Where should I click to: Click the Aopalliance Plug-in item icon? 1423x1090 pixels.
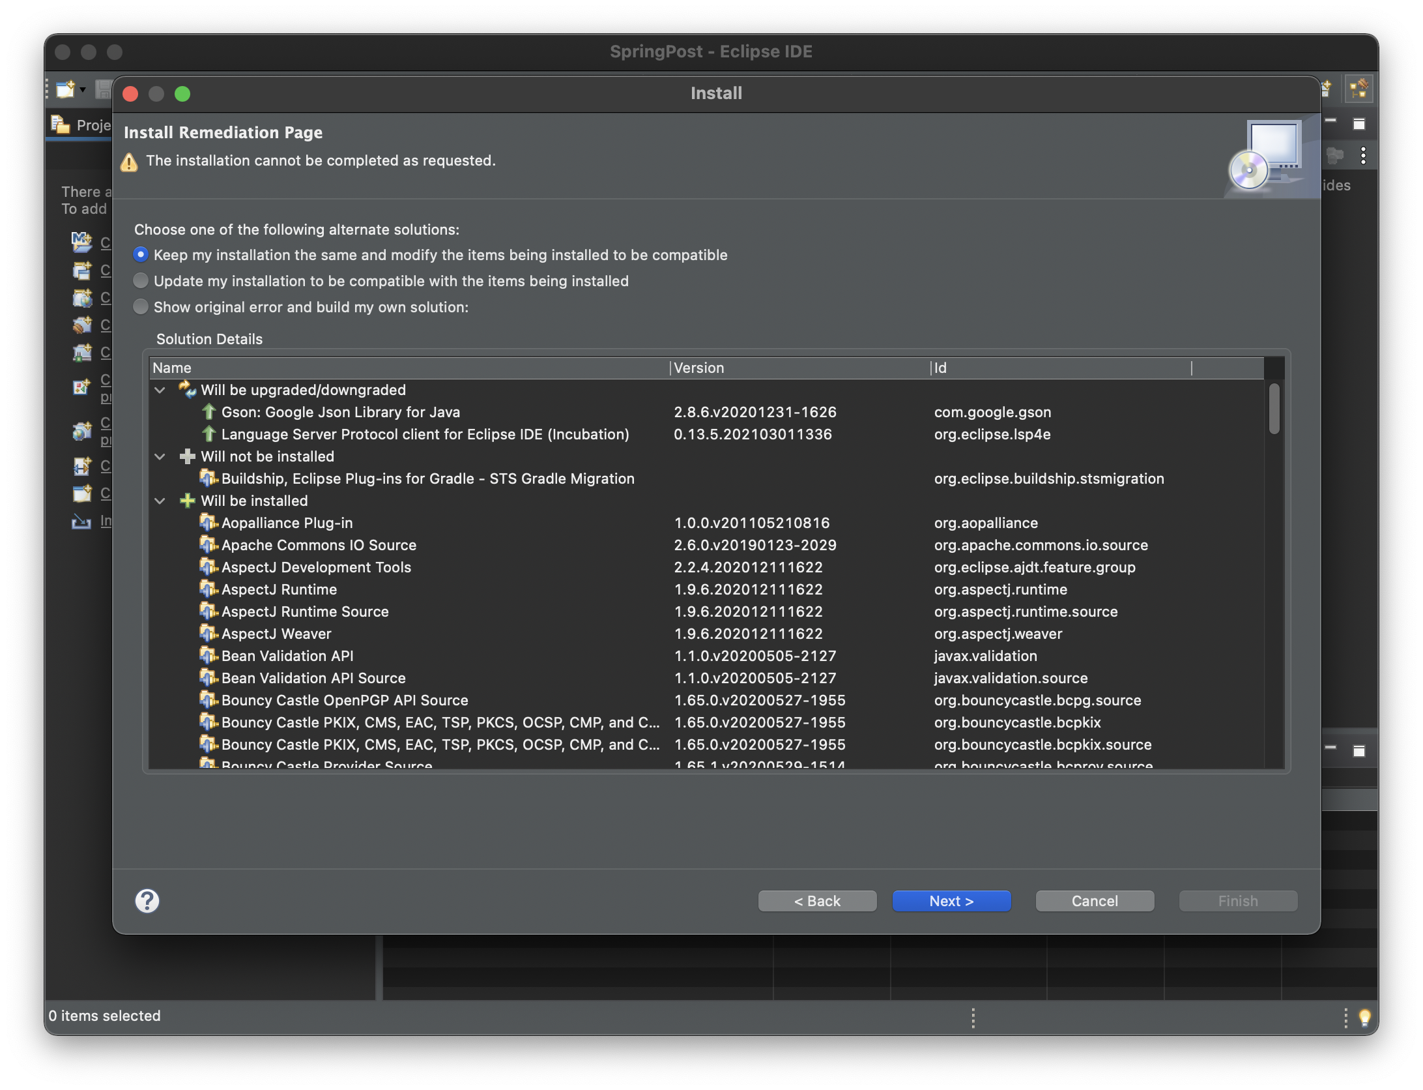click(208, 523)
